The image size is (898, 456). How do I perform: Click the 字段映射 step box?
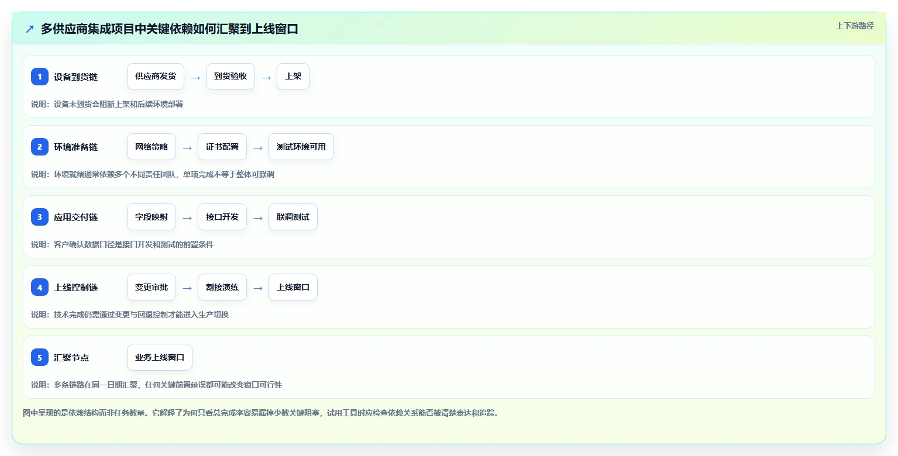tap(152, 217)
